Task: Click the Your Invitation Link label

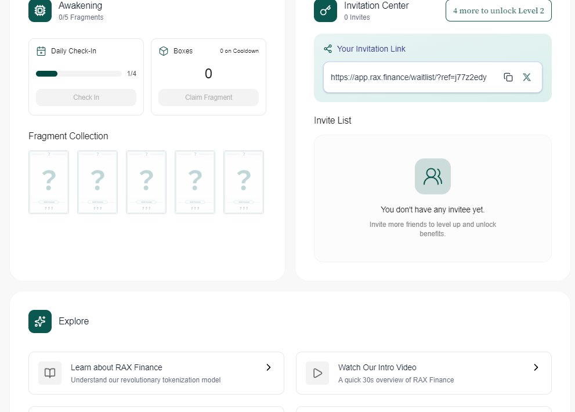Action: click(x=371, y=49)
